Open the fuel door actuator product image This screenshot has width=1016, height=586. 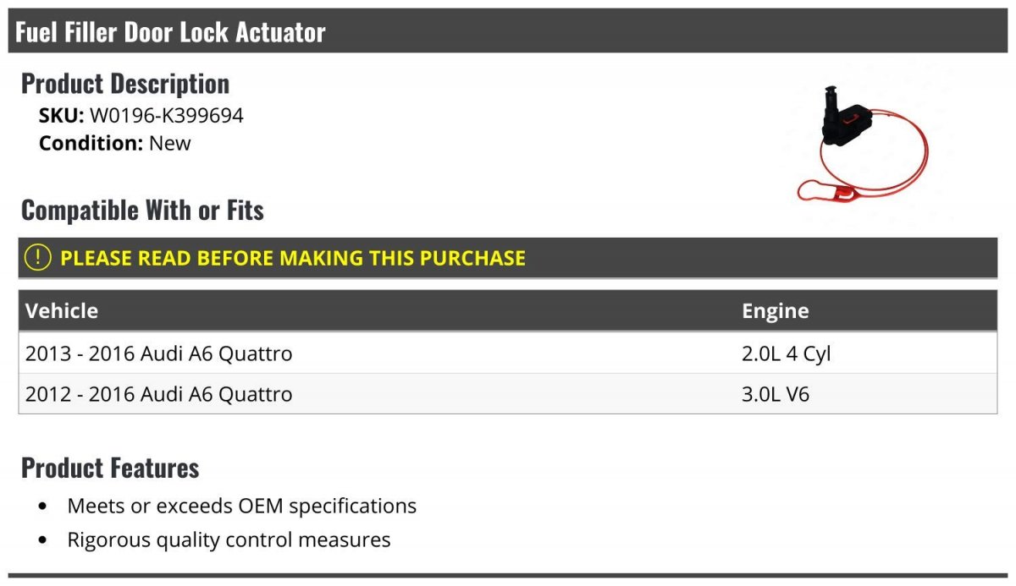(x=862, y=144)
